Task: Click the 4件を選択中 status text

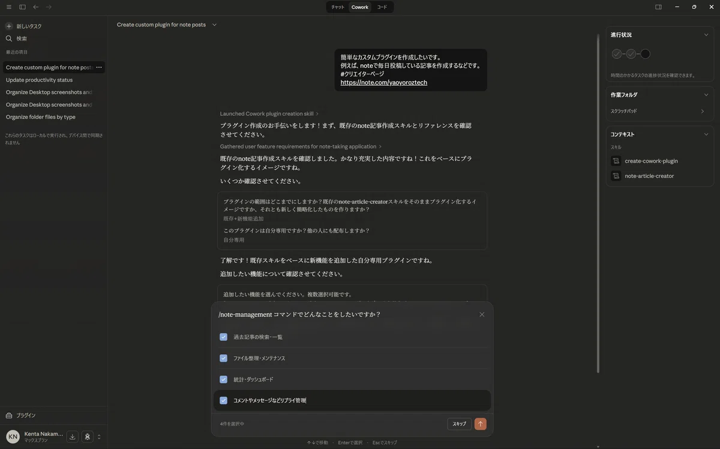Action: coord(232,424)
